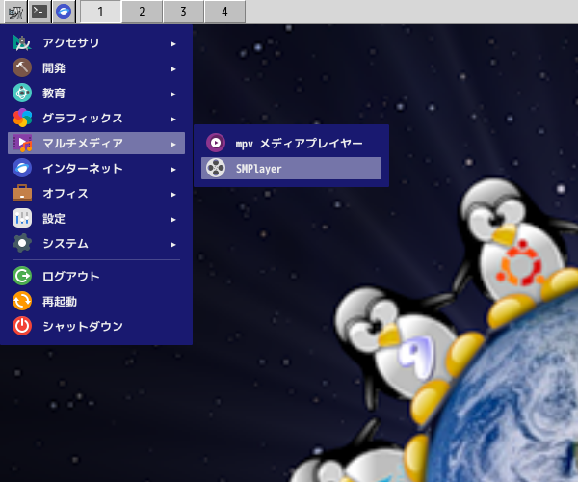578x482 pixels.
Task: Switch to workspace 2
Action: [142, 12]
